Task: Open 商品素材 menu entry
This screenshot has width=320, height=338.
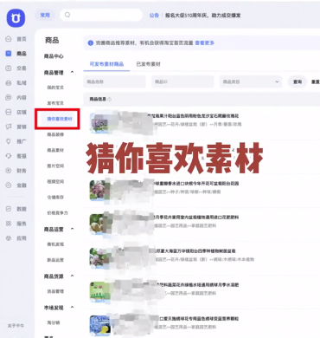Action: pos(55,150)
